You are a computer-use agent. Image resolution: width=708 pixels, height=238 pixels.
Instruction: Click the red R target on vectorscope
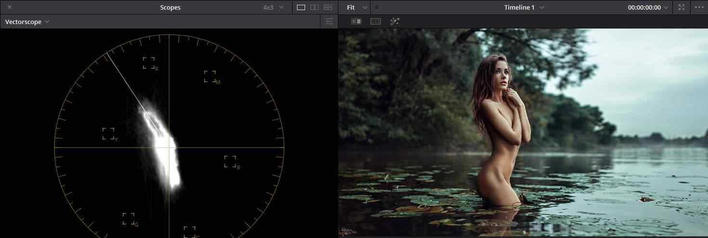click(x=149, y=63)
